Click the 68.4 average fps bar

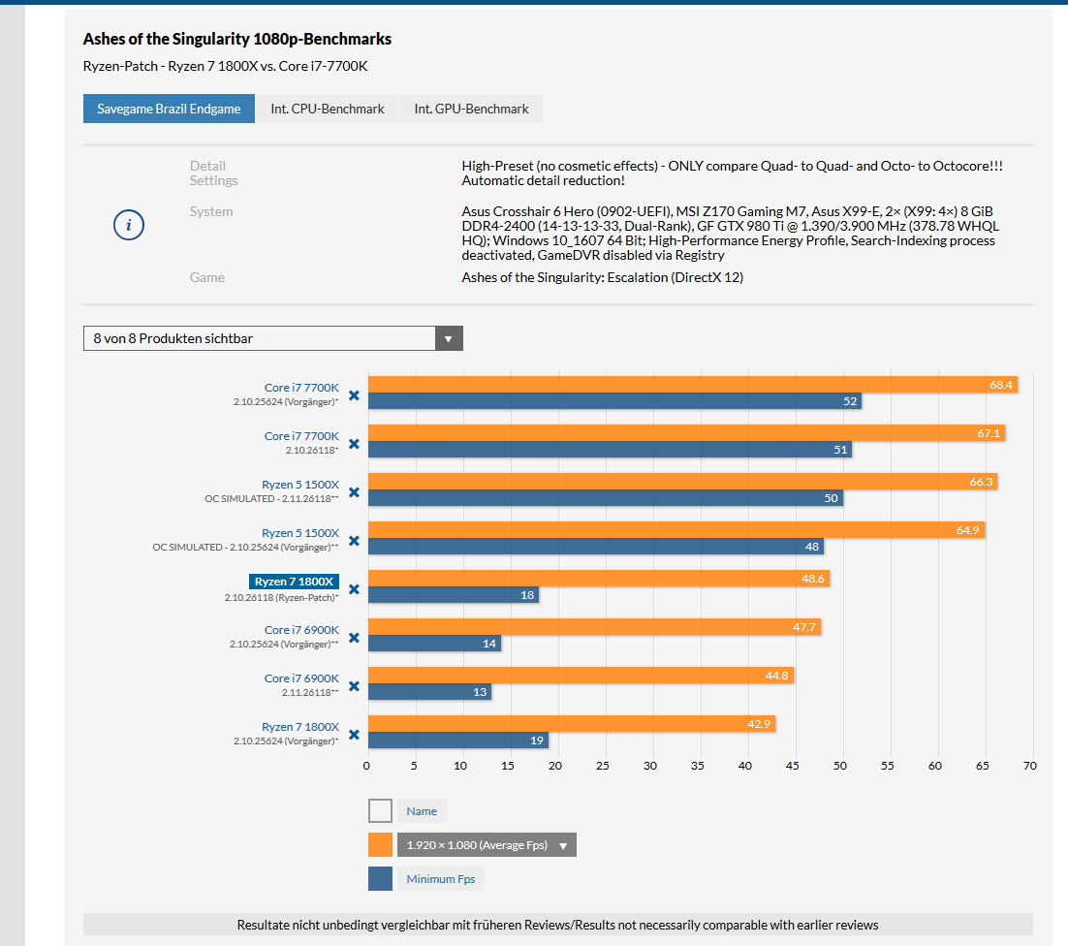click(693, 384)
